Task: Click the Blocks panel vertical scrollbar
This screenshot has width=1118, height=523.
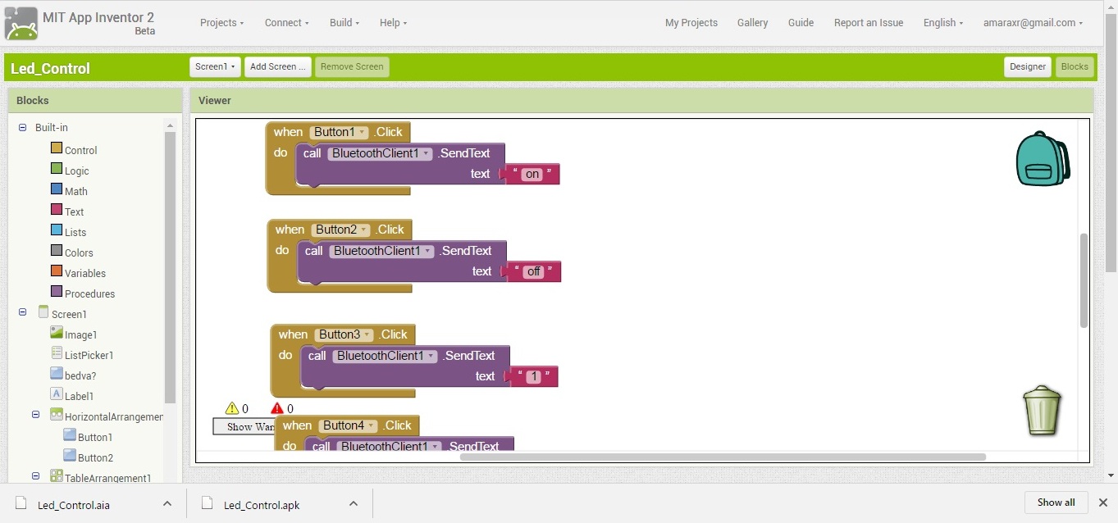Action: 171,267
